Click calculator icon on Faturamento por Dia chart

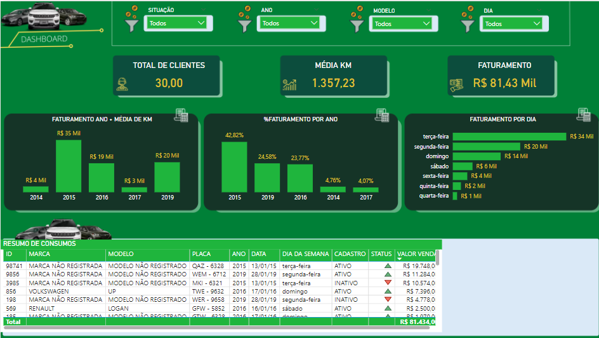584,114
